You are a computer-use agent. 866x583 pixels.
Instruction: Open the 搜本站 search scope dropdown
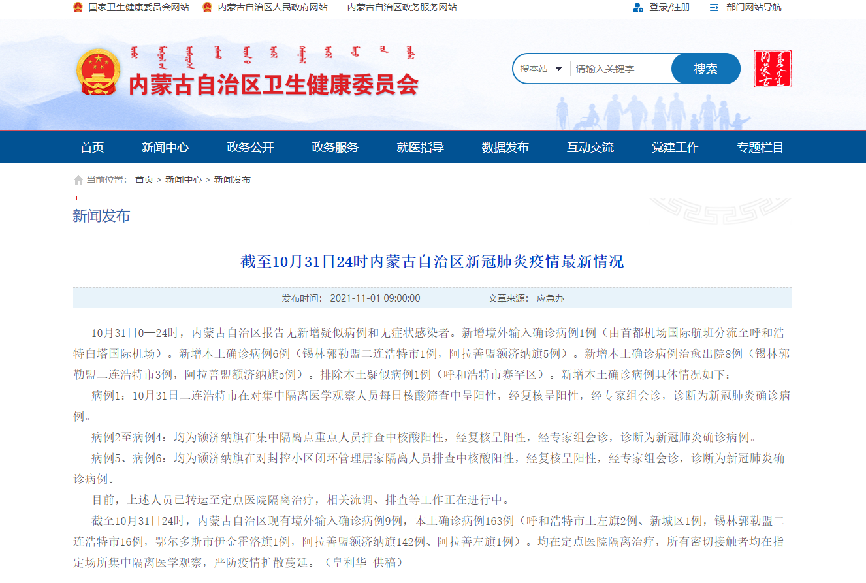point(541,69)
